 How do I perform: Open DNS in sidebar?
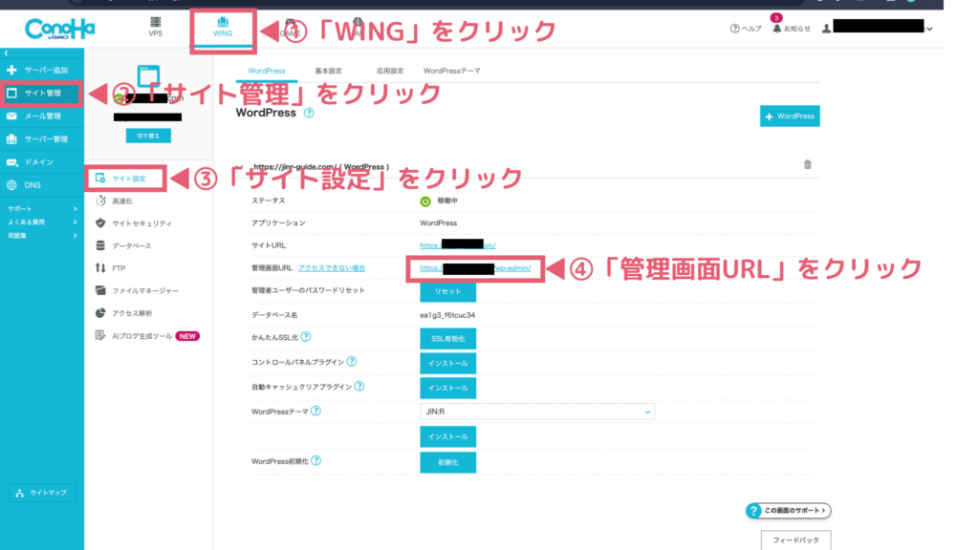42,185
